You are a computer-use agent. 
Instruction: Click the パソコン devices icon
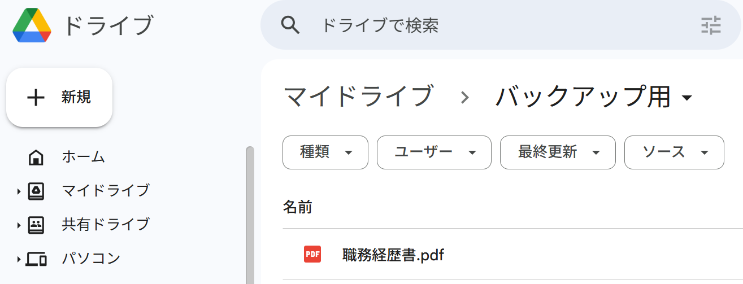pyautogui.click(x=36, y=259)
